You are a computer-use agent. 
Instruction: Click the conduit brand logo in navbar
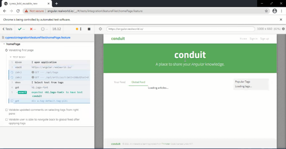[118, 39]
